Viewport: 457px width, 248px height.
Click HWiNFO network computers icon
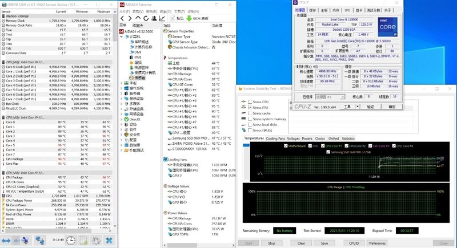[39, 241]
